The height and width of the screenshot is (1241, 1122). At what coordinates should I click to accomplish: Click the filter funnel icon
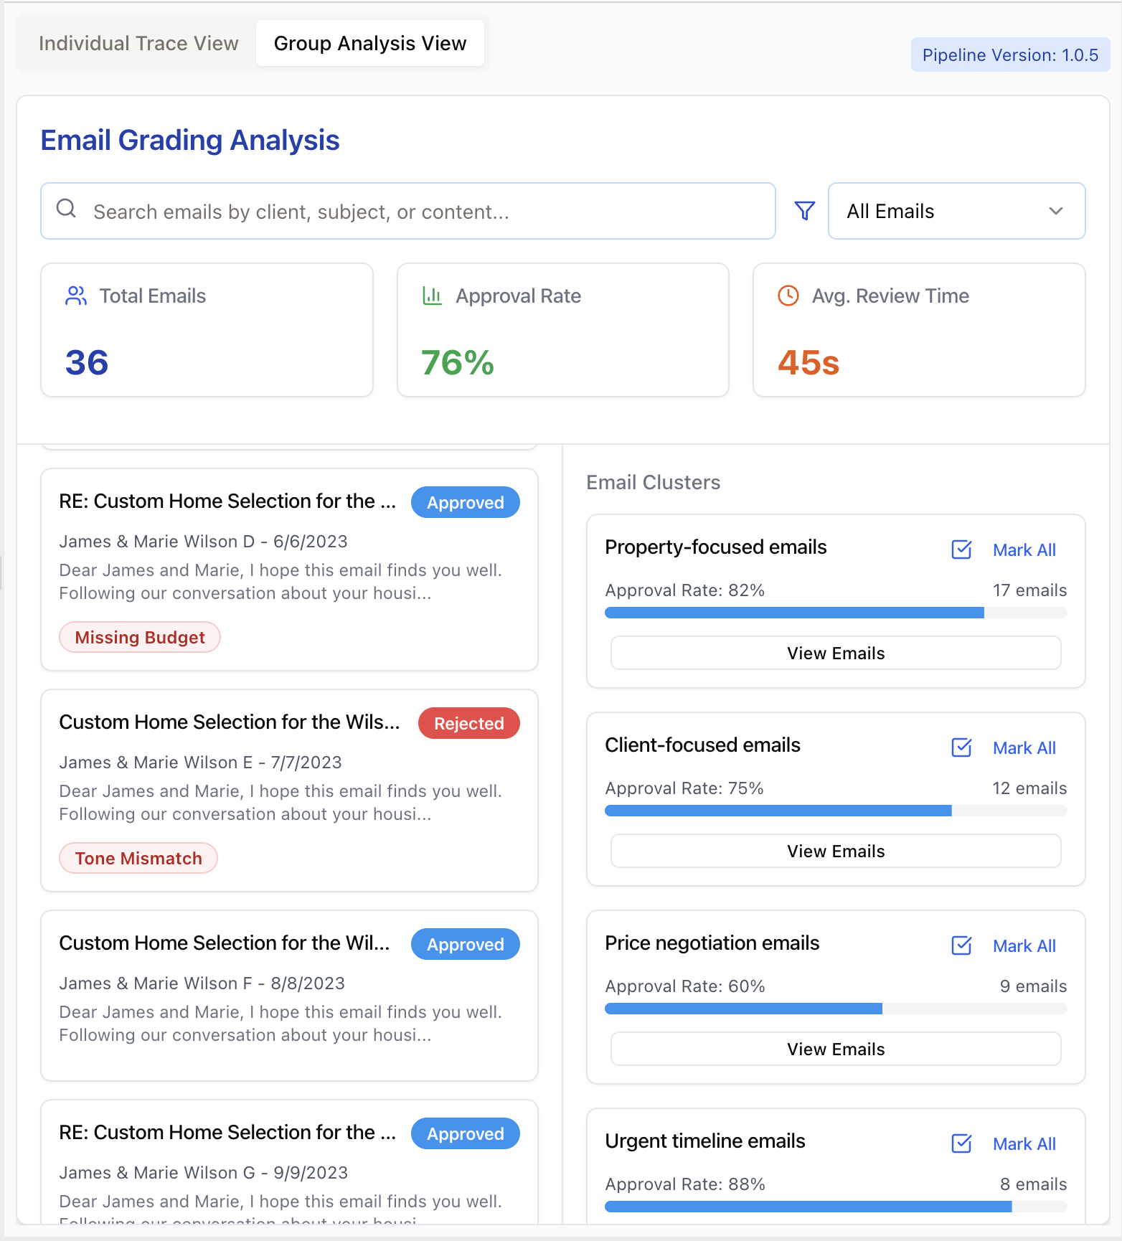805,211
